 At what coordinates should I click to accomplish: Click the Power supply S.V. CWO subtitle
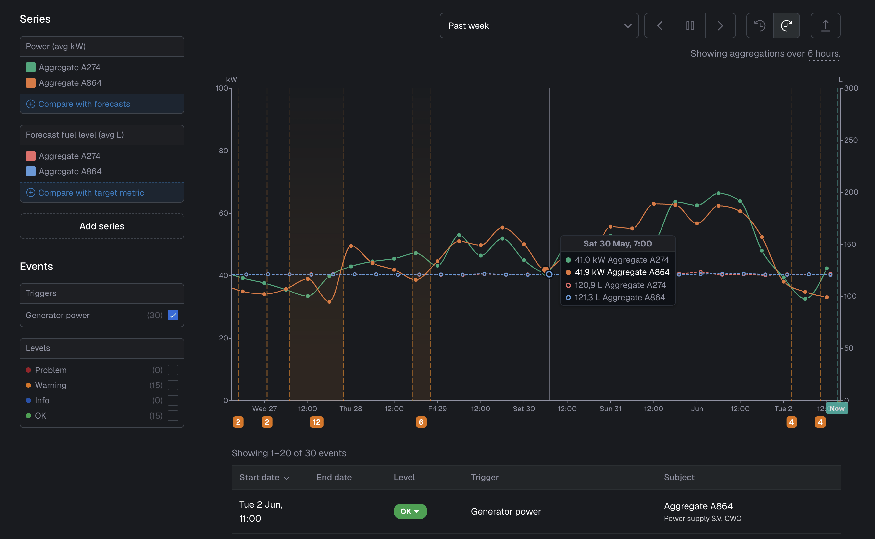[703, 519]
